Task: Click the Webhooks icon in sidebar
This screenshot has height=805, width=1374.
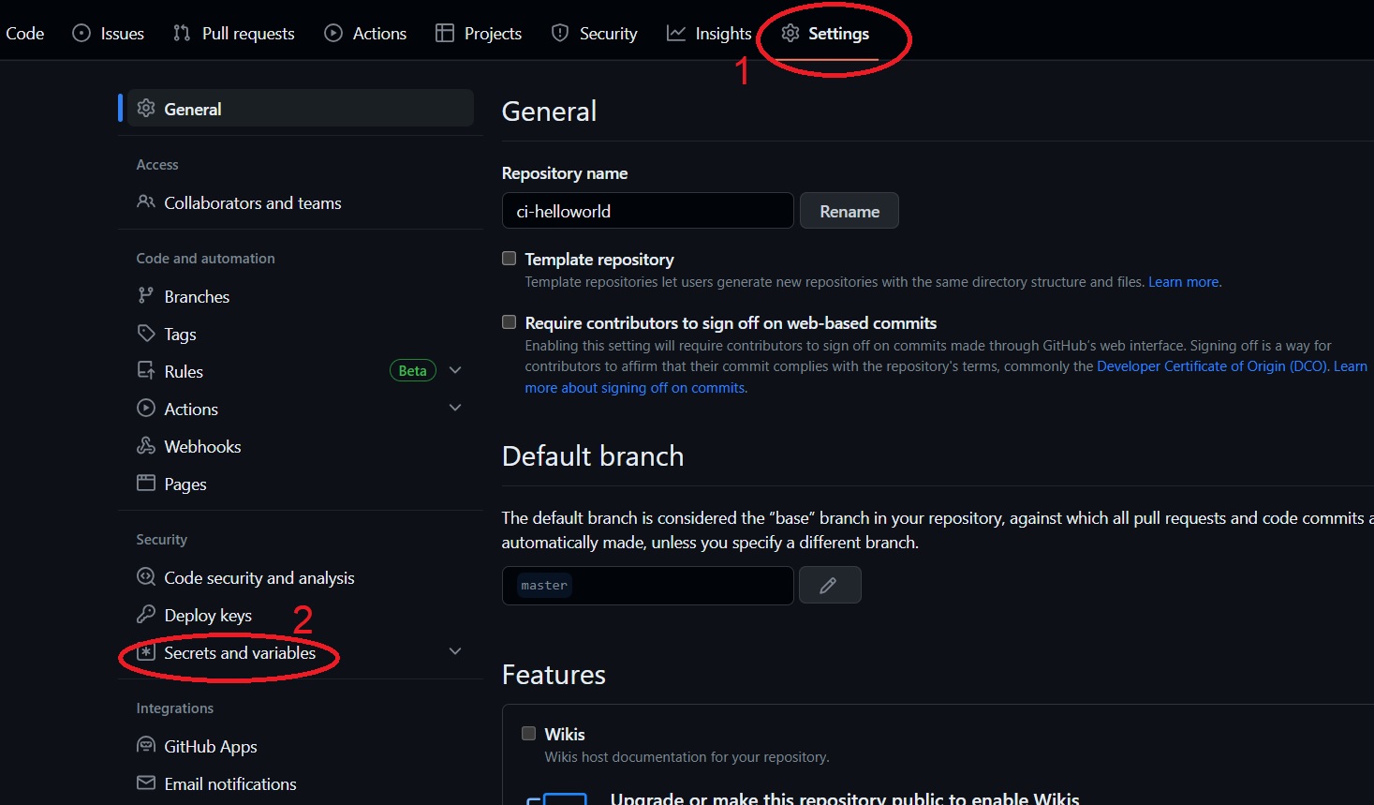Action: [x=146, y=446]
